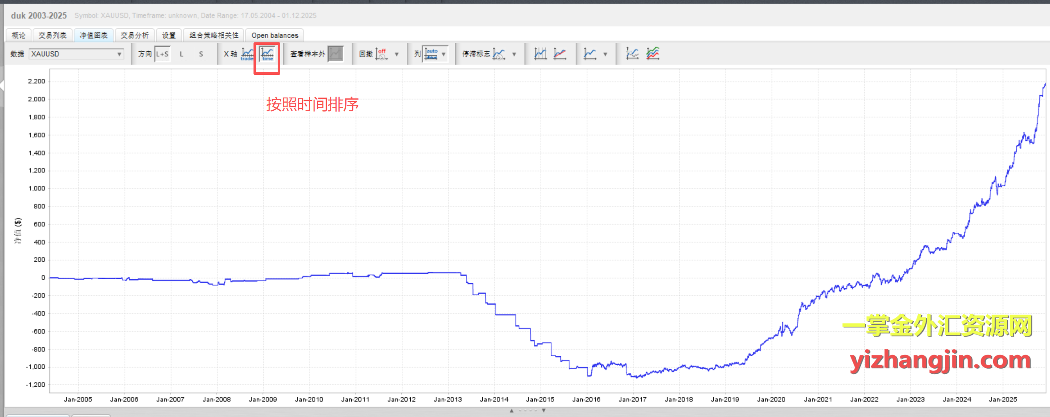Image resolution: width=1050 pixels, height=417 pixels.
Task: Select L+S direction option
Action: click(x=162, y=54)
